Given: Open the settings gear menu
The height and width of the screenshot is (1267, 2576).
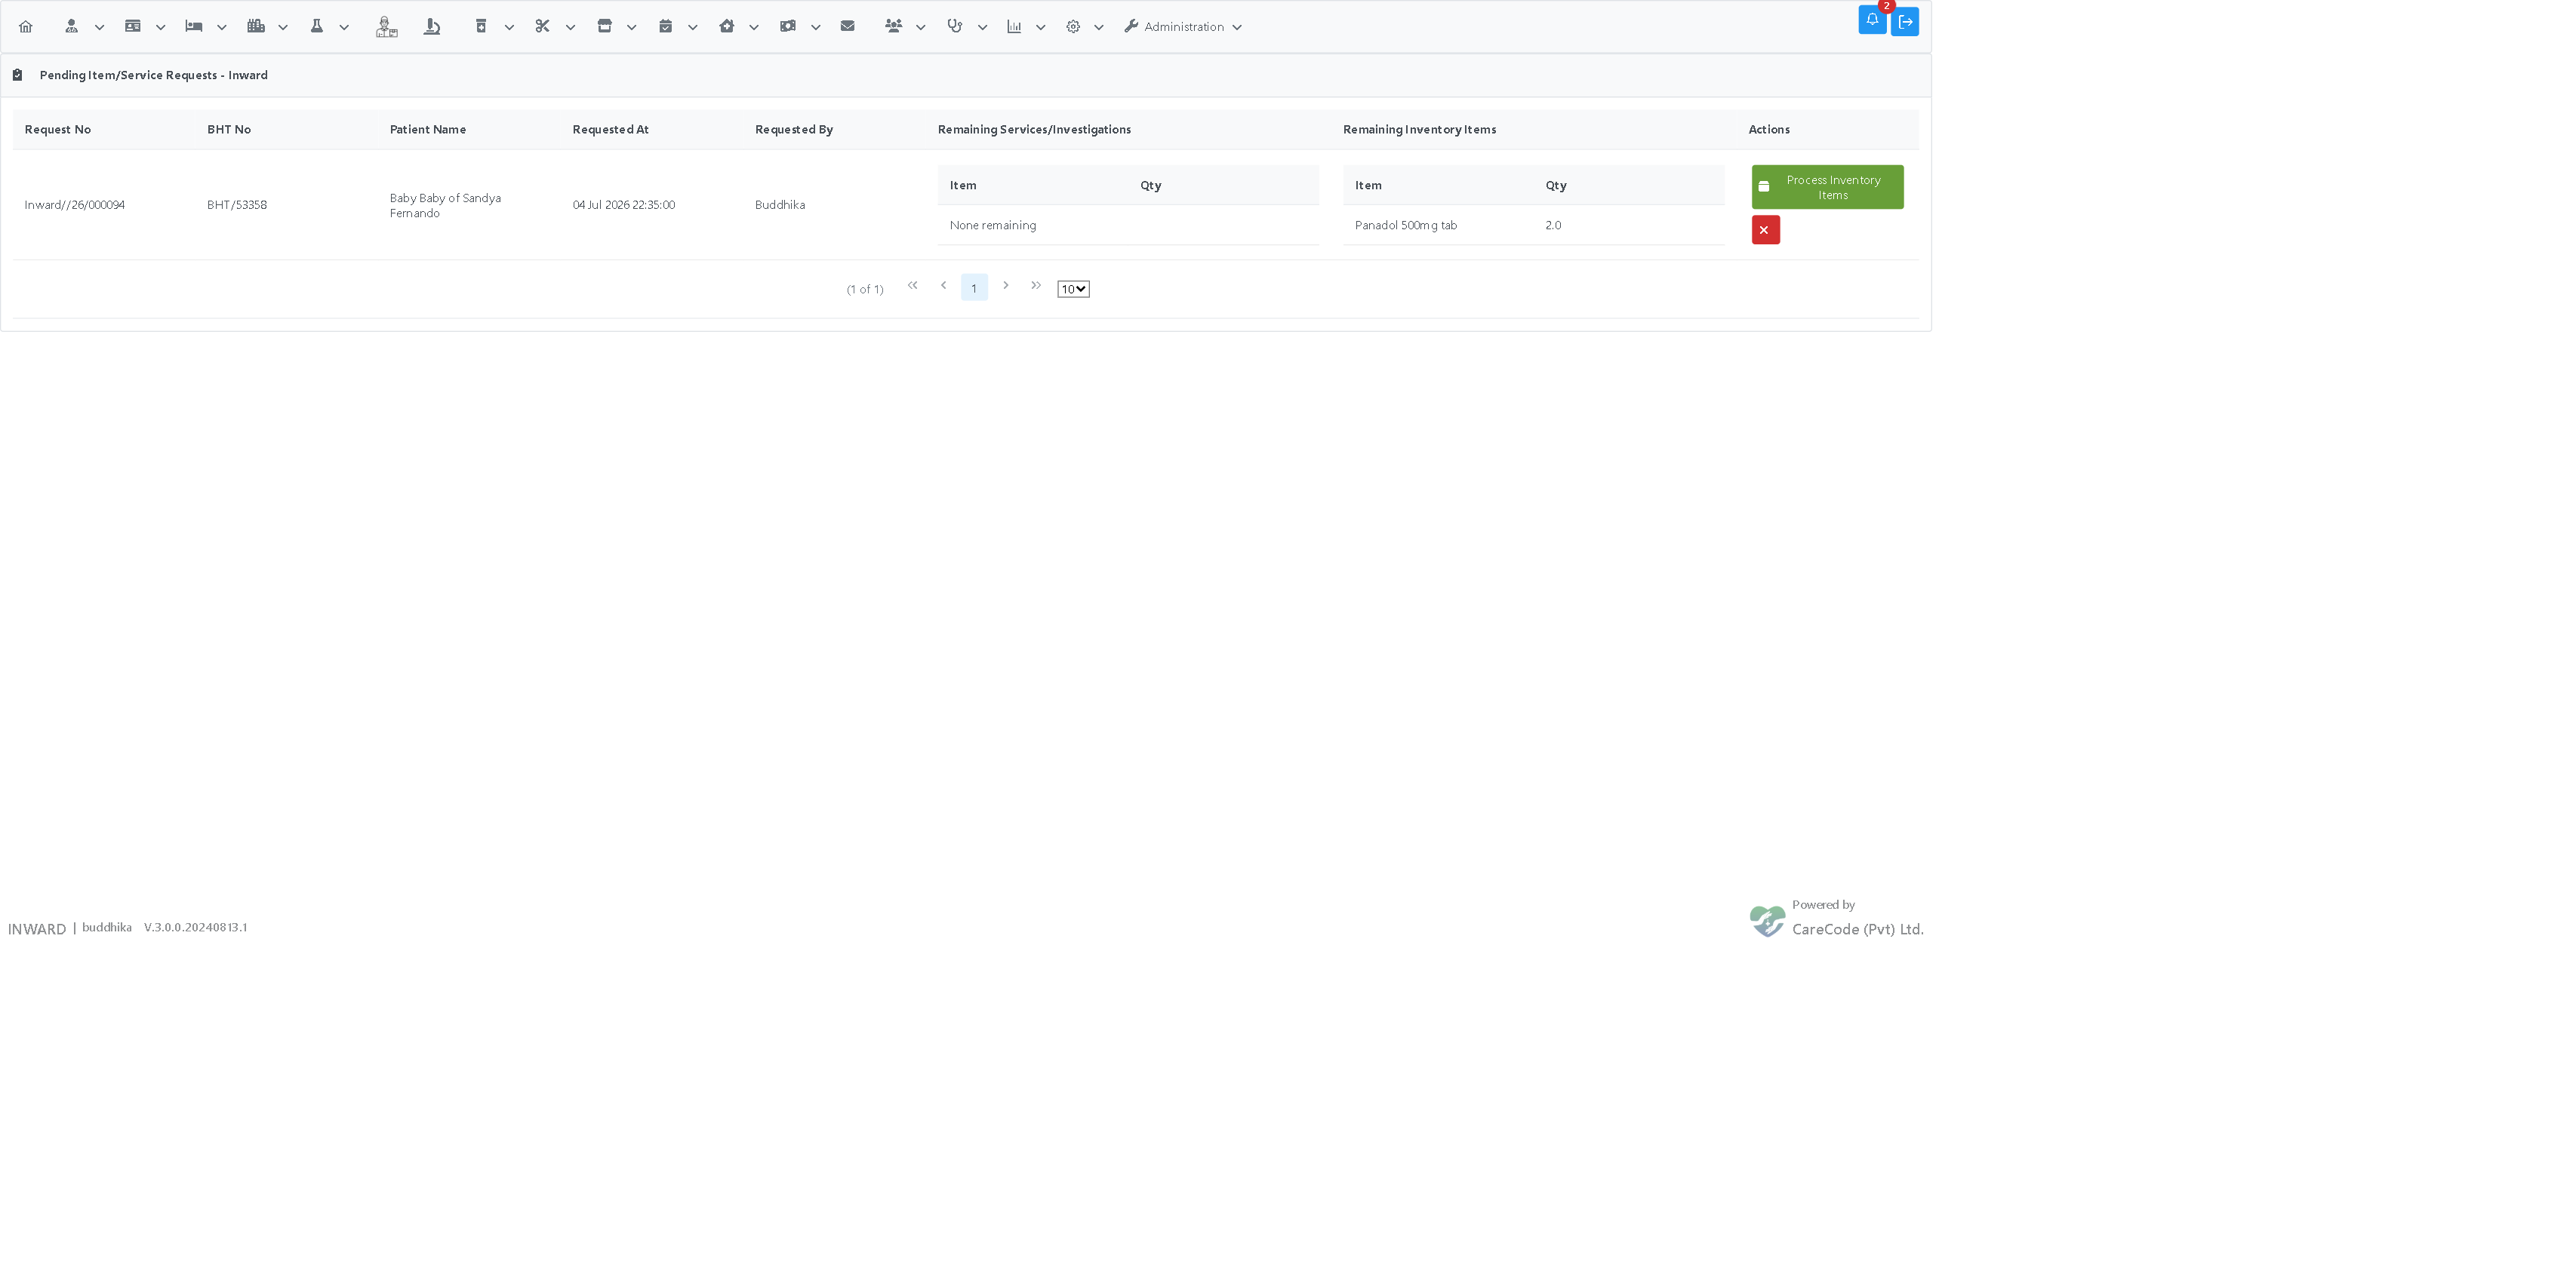Looking at the screenshot, I should [1073, 27].
